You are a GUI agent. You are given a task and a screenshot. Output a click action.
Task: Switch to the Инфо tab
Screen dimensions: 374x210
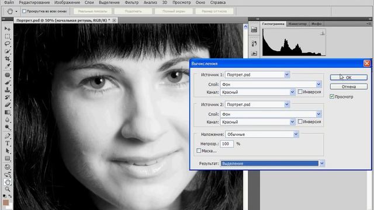316,24
